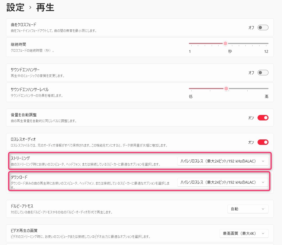The width and height of the screenshot is (282, 245).
Task: Expand the ドルビーアトモス 自動 dropdown
Action: [248, 209]
